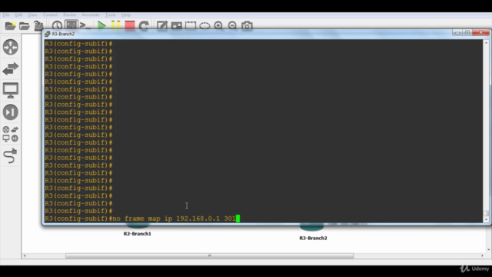Click console scrollbar up arrow
This screenshot has width=492, height=277.
coord(486,42)
